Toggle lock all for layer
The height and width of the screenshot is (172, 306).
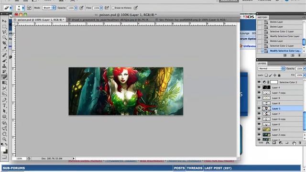click(x=279, y=75)
